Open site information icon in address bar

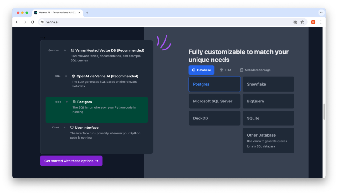pyautogui.click(x=42, y=22)
